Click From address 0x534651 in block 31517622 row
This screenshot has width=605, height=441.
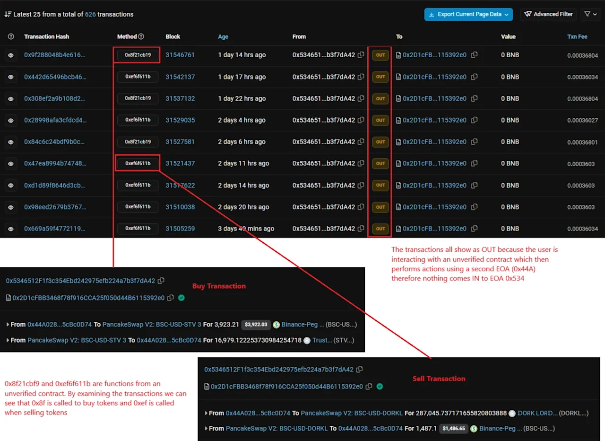point(324,185)
